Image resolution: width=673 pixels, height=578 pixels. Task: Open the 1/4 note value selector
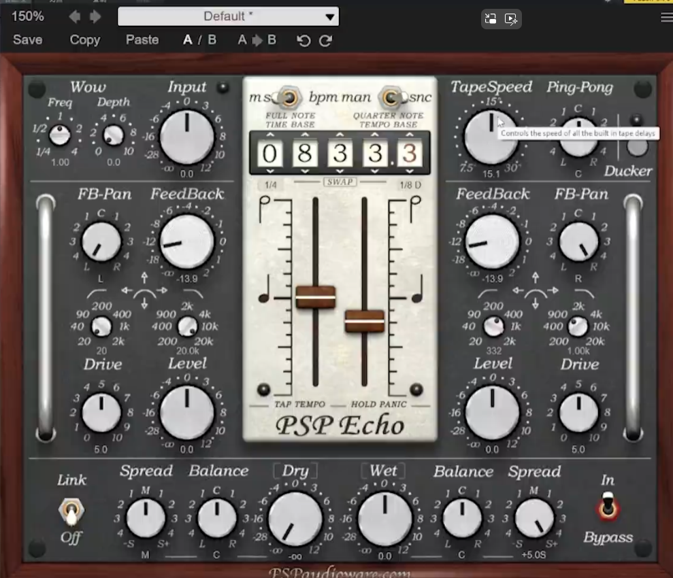(270, 185)
